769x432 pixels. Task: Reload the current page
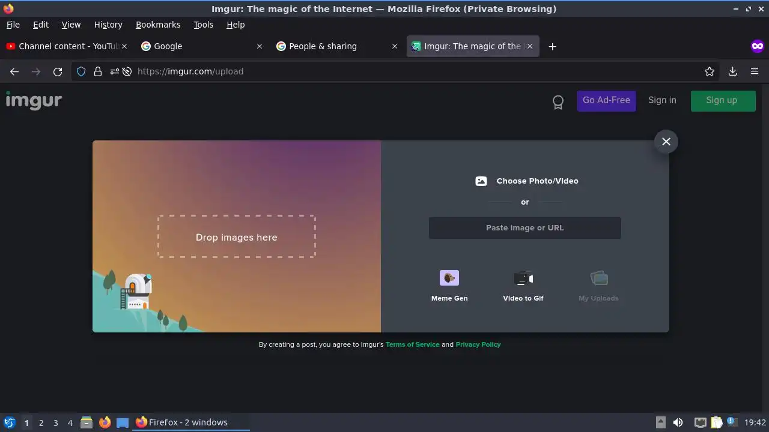pos(58,71)
